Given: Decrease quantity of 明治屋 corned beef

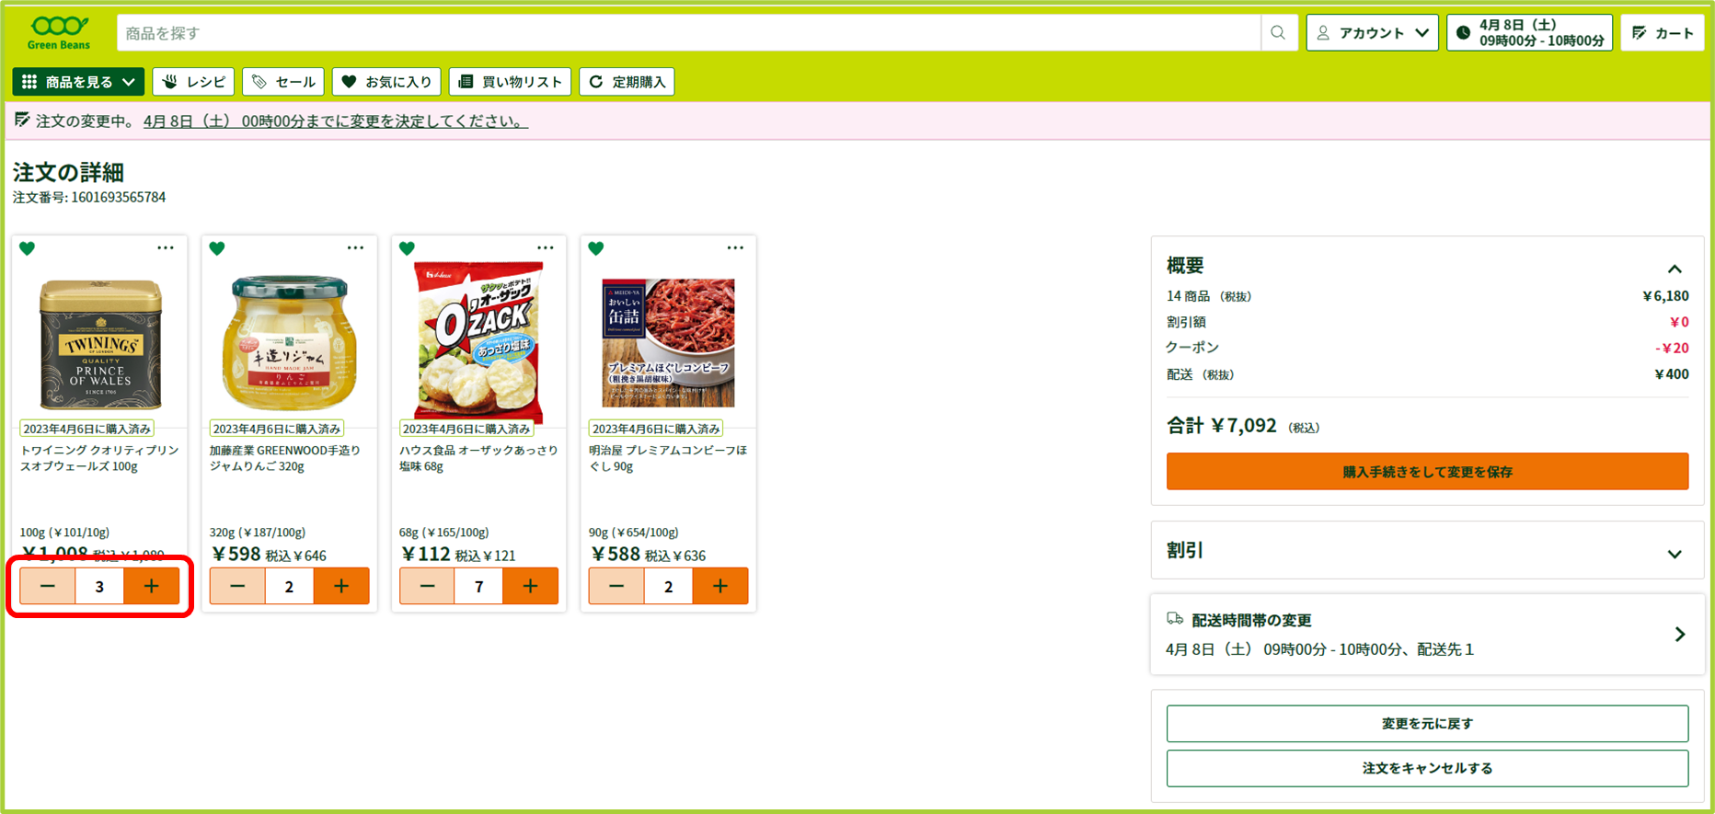Looking at the screenshot, I should click(x=616, y=586).
